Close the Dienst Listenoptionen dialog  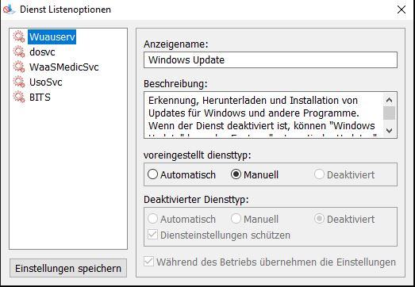[x=402, y=10]
